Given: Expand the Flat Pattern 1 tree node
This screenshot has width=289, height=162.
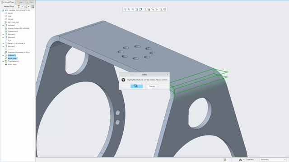Looking at the screenshot, I should coord(3,61).
